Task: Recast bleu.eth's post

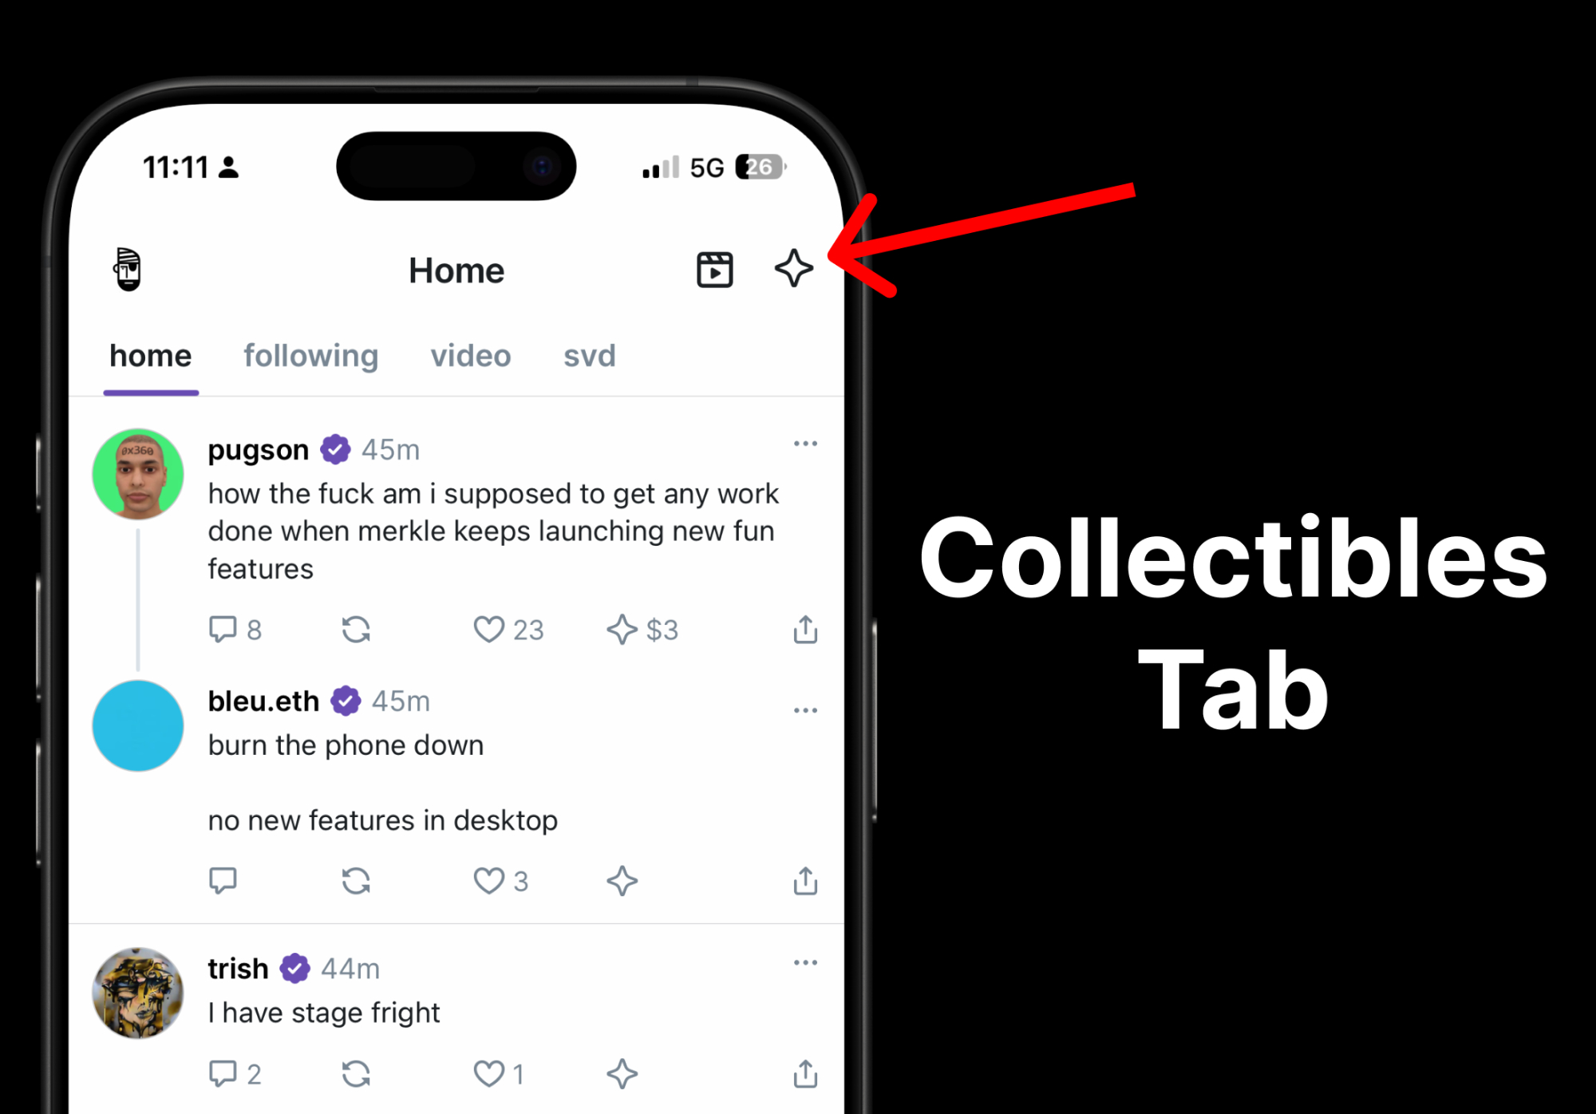Action: click(x=356, y=881)
